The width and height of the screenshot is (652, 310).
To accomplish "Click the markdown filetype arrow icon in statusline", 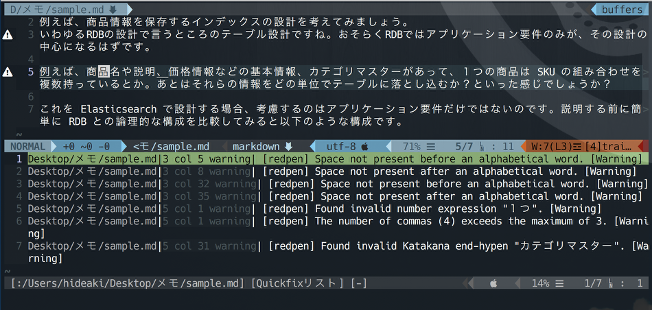I will 289,146.
